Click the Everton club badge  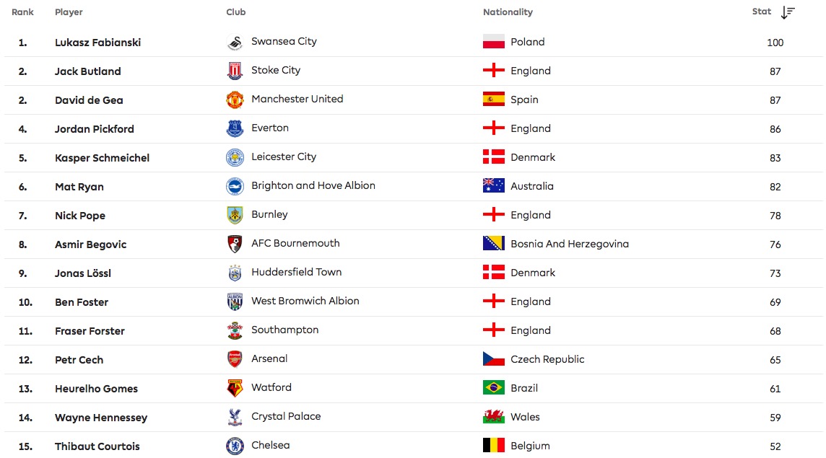click(235, 128)
